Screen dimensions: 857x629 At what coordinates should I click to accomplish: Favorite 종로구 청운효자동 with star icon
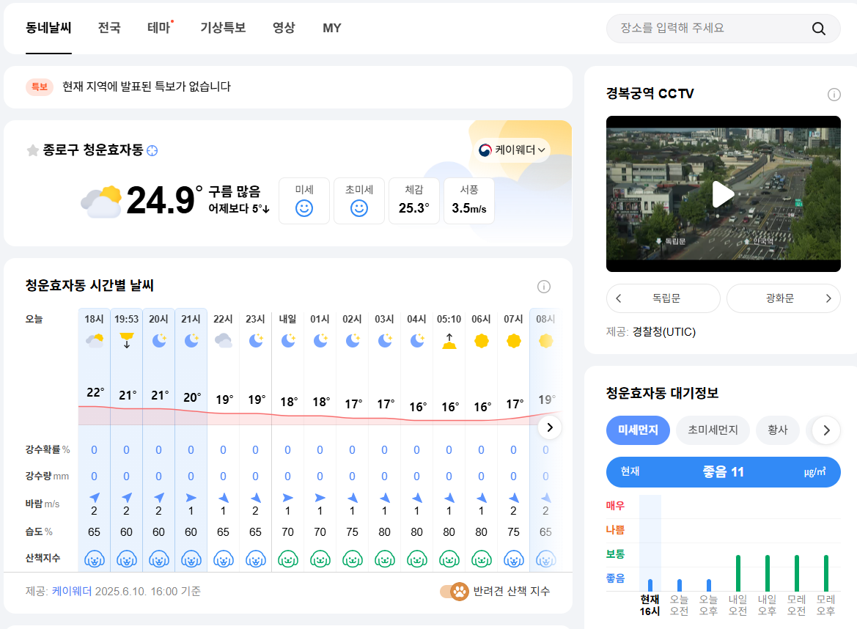(x=33, y=150)
